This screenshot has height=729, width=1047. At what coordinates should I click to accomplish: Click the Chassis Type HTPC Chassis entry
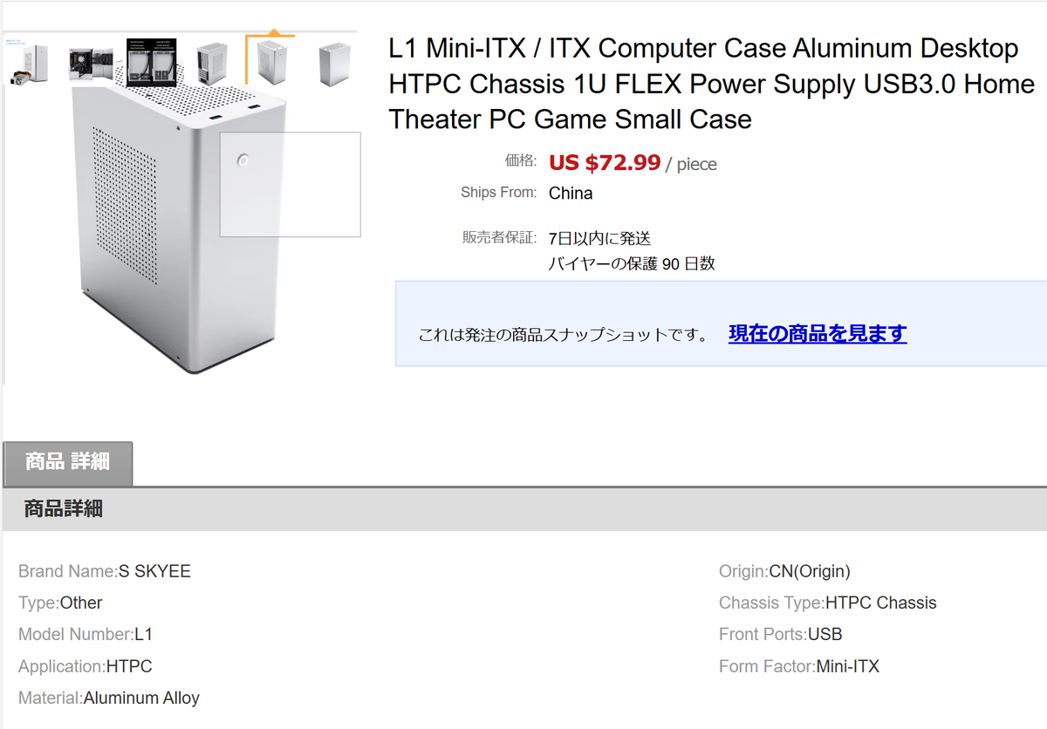coord(827,603)
